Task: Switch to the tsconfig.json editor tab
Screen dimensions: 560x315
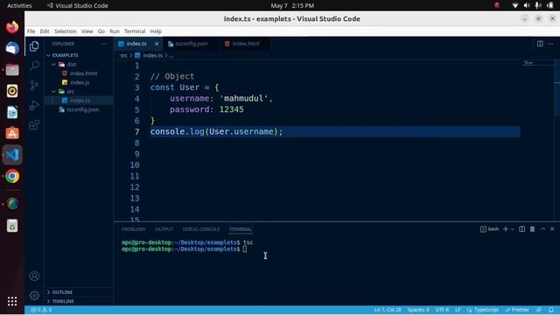Action: click(x=191, y=44)
